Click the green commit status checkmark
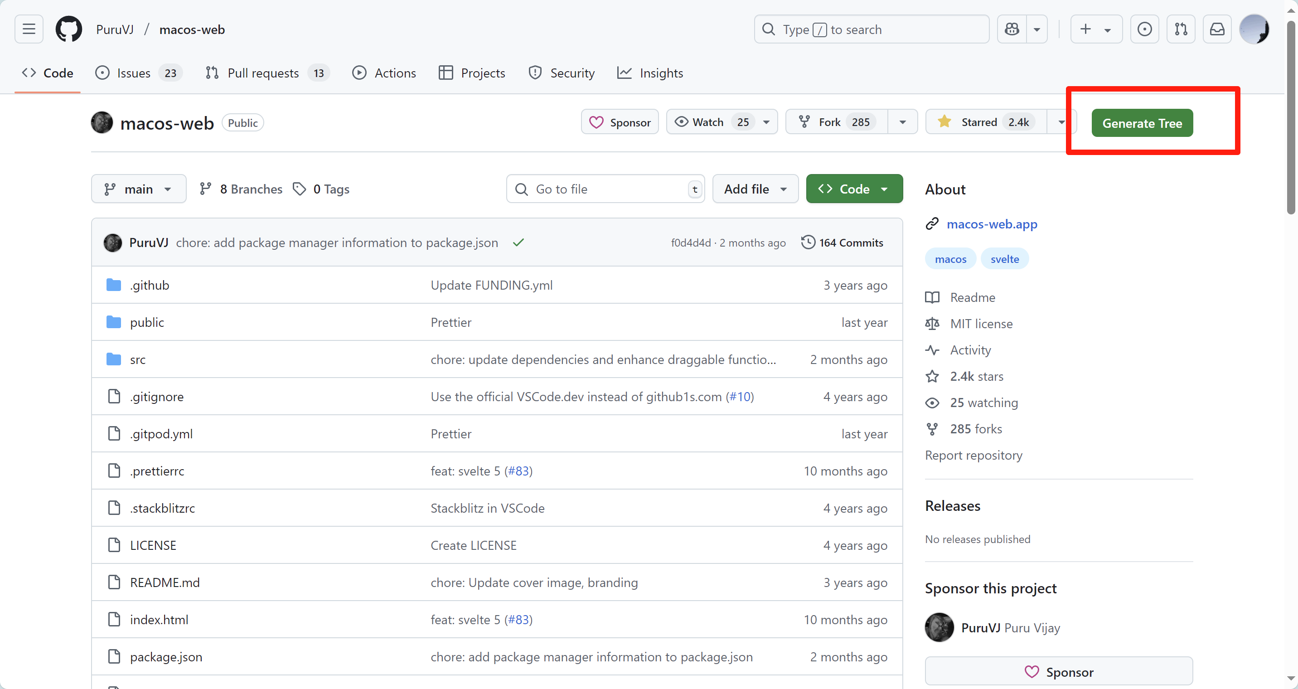The width and height of the screenshot is (1298, 689). point(518,243)
